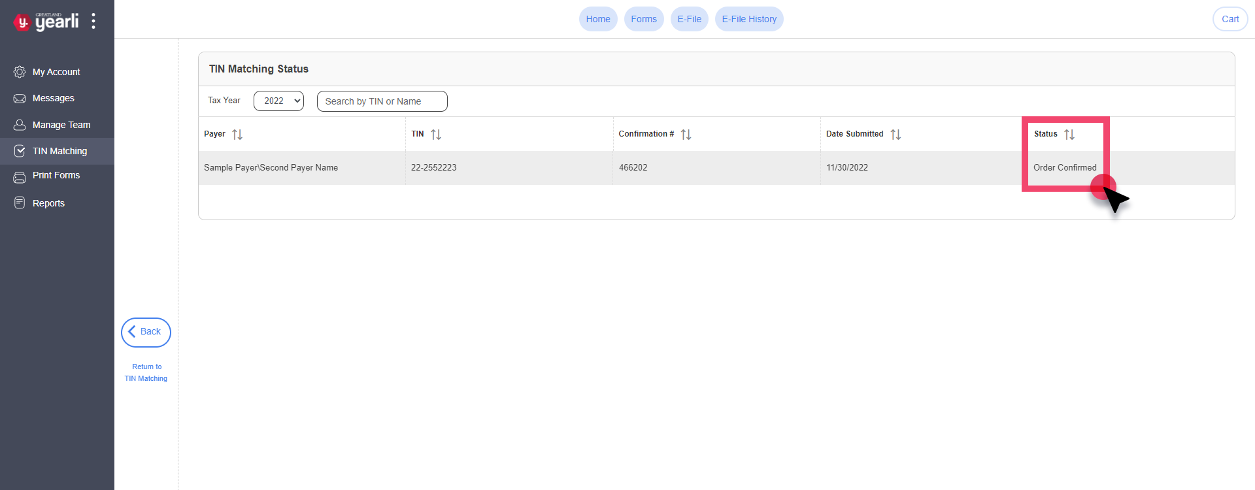Click the Reports document icon
This screenshot has height=490, width=1255.
20,203
